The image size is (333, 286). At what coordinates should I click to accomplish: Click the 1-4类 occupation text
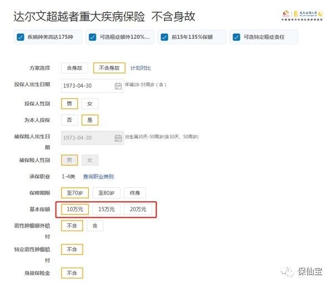(x=68, y=176)
